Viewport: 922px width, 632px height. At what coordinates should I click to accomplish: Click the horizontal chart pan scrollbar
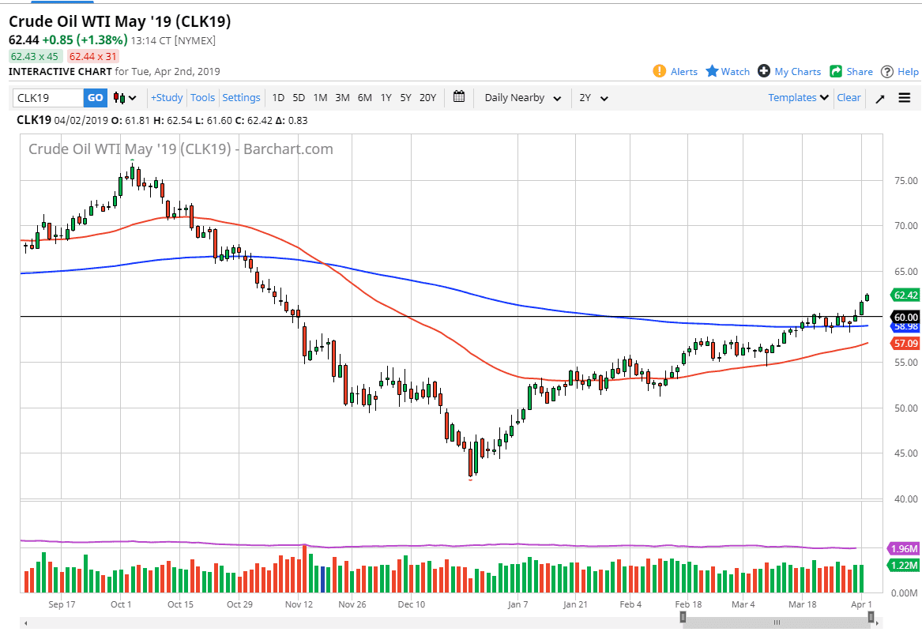(x=778, y=622)
